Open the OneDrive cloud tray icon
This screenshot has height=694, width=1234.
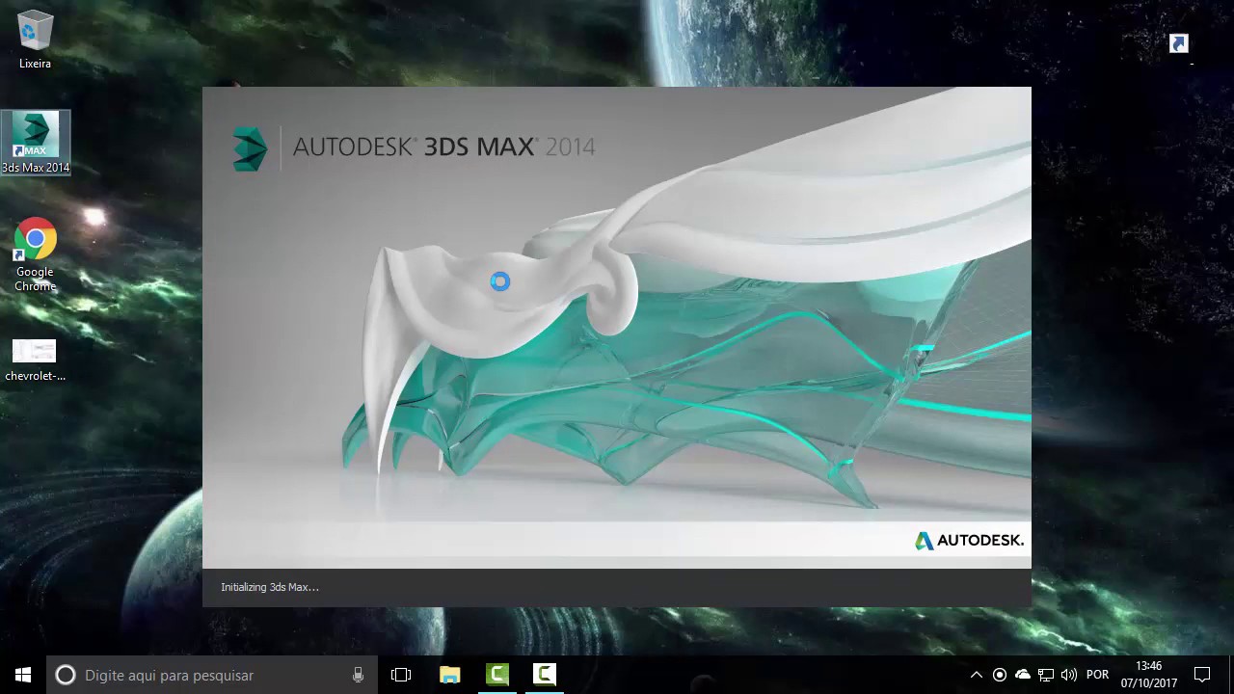(1023, 675)
